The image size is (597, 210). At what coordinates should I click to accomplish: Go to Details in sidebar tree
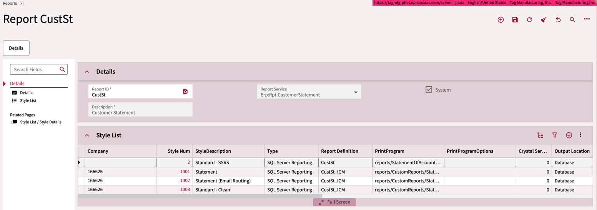(x=26, y=93)
